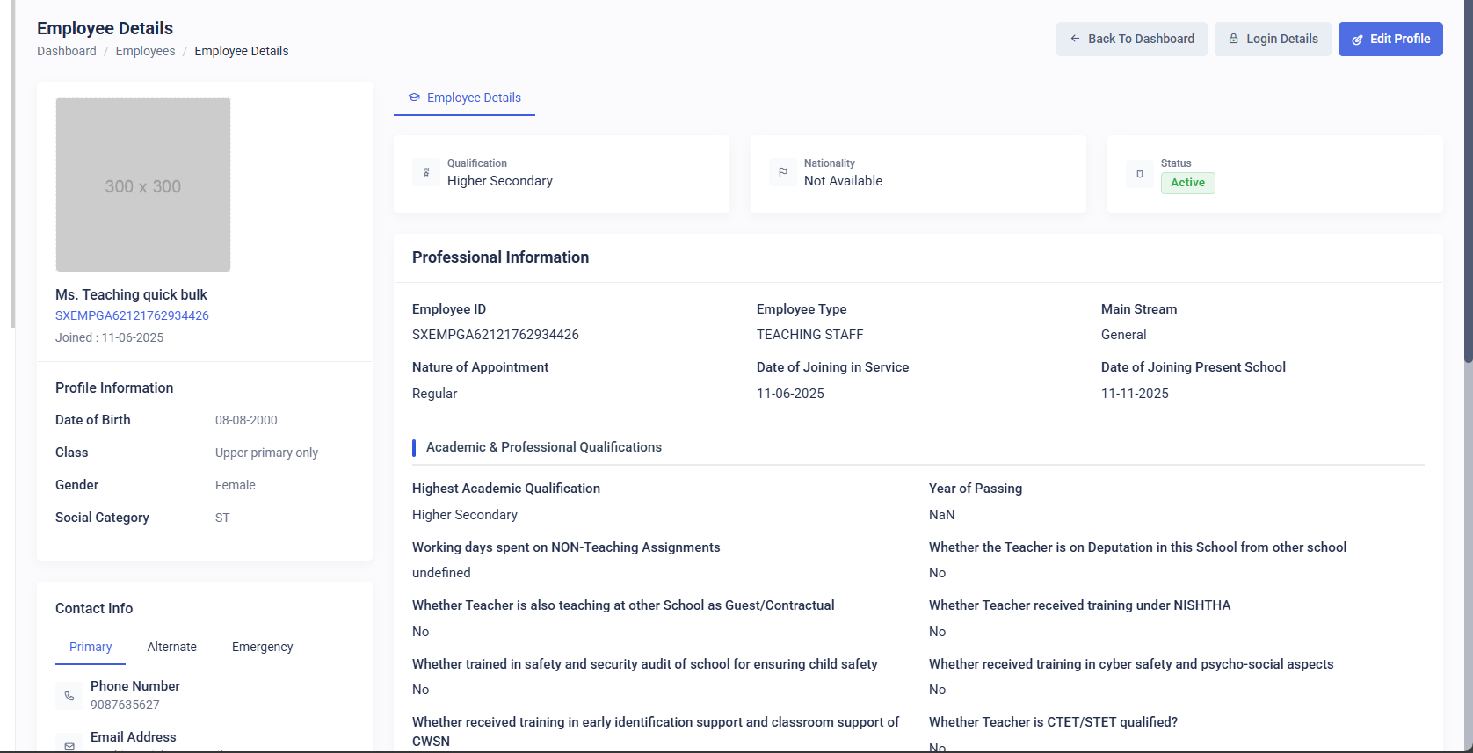Open Login Details
This screenshot has height=753, width=1473.
click(1273, 39)
